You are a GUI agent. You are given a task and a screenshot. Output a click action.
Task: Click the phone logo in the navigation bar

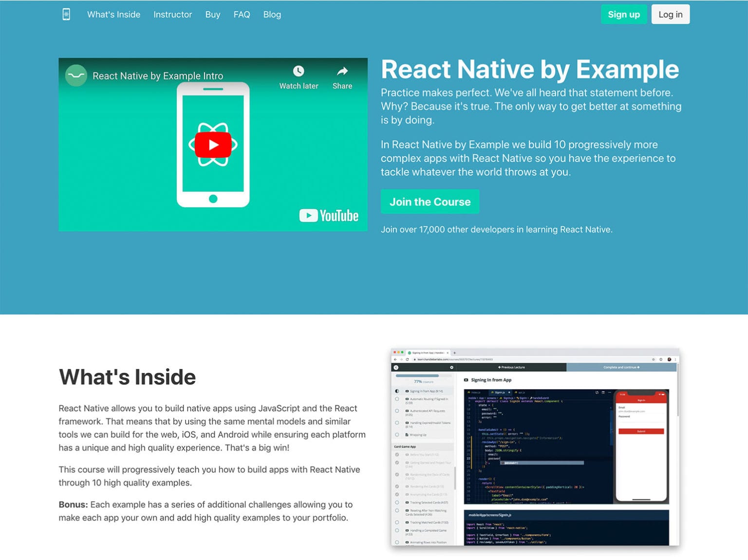click(67, 14)
